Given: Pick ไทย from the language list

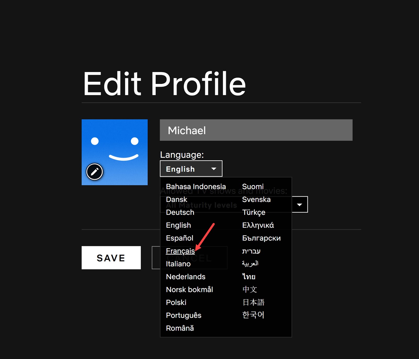Looking at the screenshot, I should pyautogui.click(x=249, y=276).
